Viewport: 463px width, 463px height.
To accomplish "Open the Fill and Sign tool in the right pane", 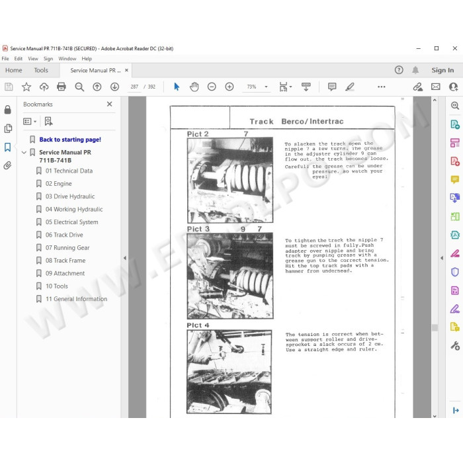I will [x=455, y=309].
